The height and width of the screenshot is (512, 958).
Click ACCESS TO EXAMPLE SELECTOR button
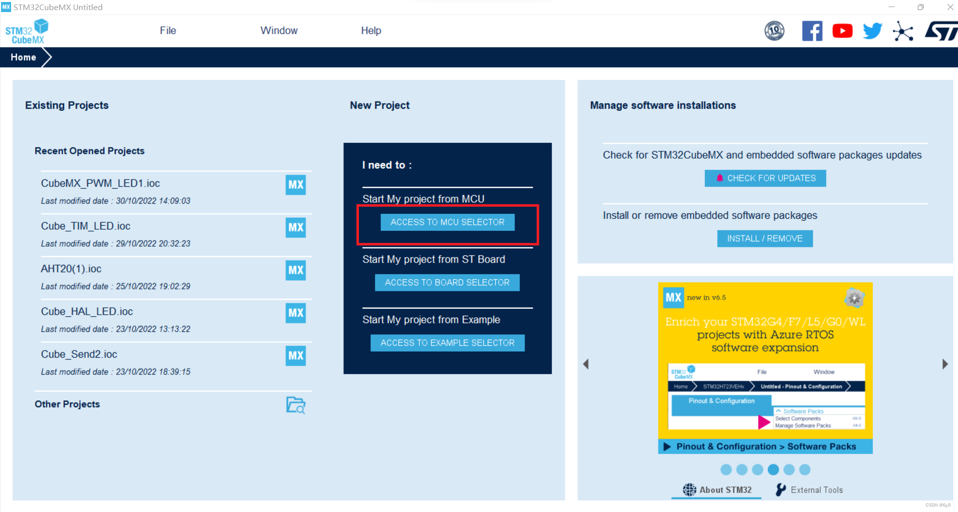tap(448, 343)
